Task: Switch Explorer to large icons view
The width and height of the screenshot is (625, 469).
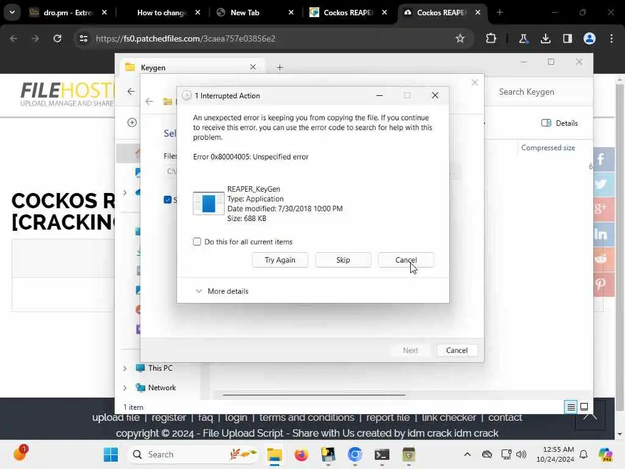Action: pos(584,407)
